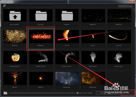136x97 pixels.
Task: Select the Smoke Up 01 preset
Action: pos(93,60)
